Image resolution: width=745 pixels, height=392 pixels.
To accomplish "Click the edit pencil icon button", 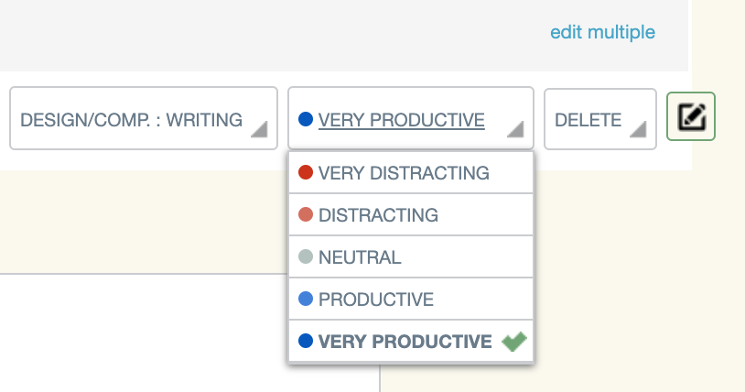I will point(691,116).
